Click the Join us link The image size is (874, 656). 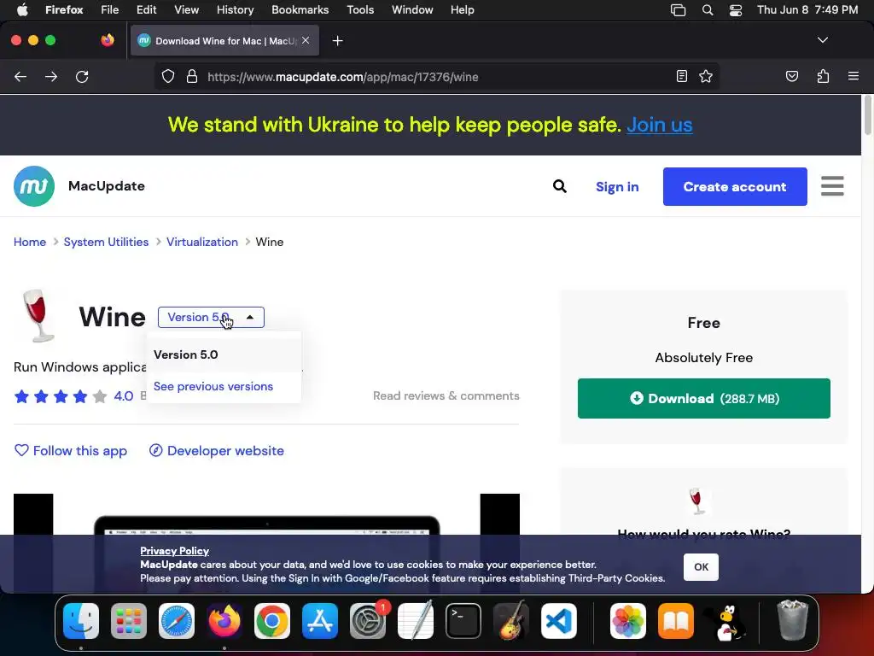point(660,125)
